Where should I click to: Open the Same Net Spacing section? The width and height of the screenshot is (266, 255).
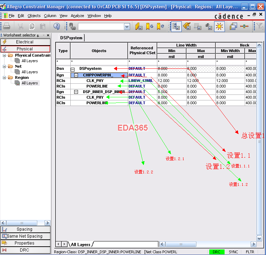(25, 236)
